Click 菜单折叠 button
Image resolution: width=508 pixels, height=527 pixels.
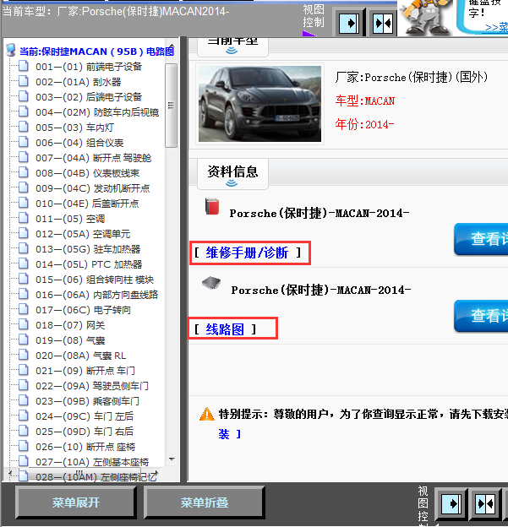coord(205,503)
